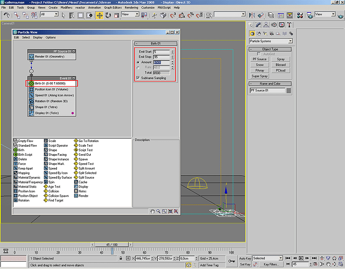Toggle the Subframe Sampling checkbox
The height and width of the screenshot is (269, 345).
tap(138, 78)
